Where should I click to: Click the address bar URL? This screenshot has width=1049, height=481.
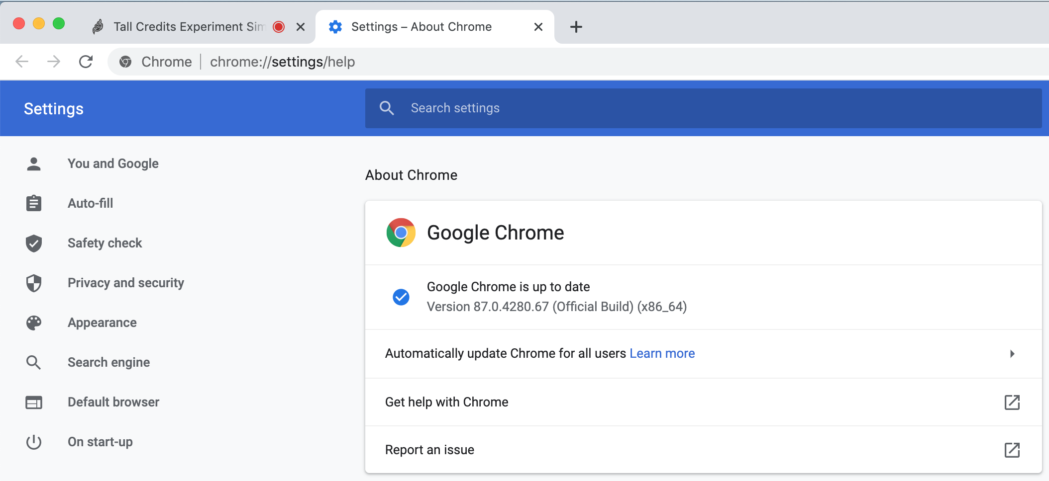[x=282, y=62]
